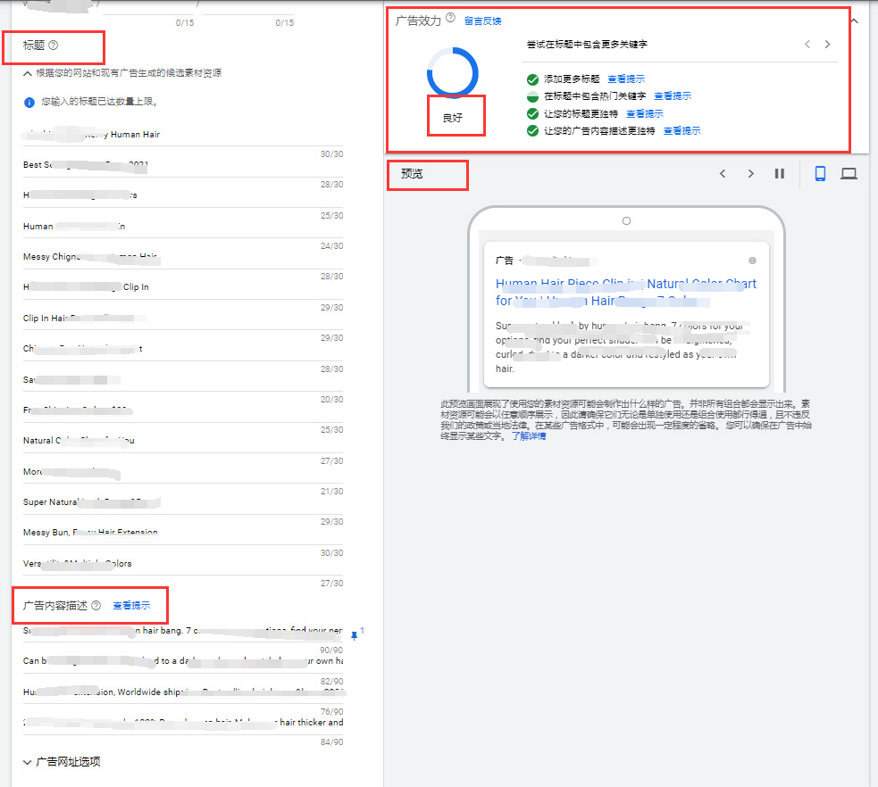Click the help icon next to 标题
Image resolution: width=878 pixels, height=787 pixels.
click(x=53, y=46)
